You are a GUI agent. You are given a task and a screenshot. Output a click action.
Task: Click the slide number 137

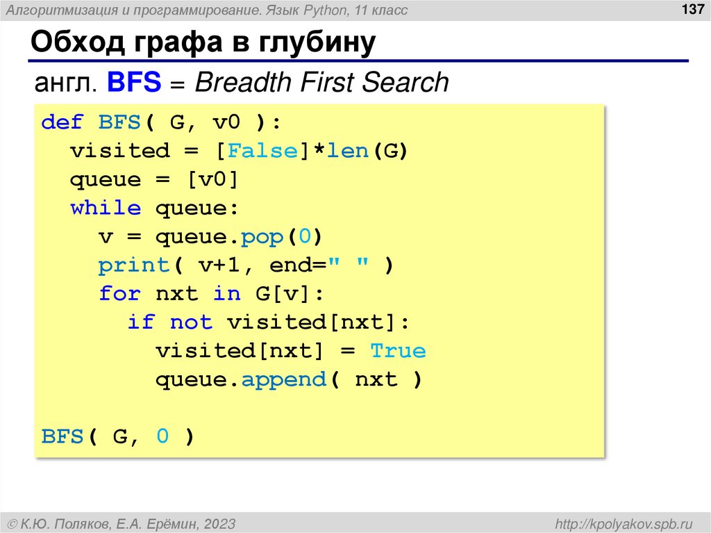tap(693, 9)
